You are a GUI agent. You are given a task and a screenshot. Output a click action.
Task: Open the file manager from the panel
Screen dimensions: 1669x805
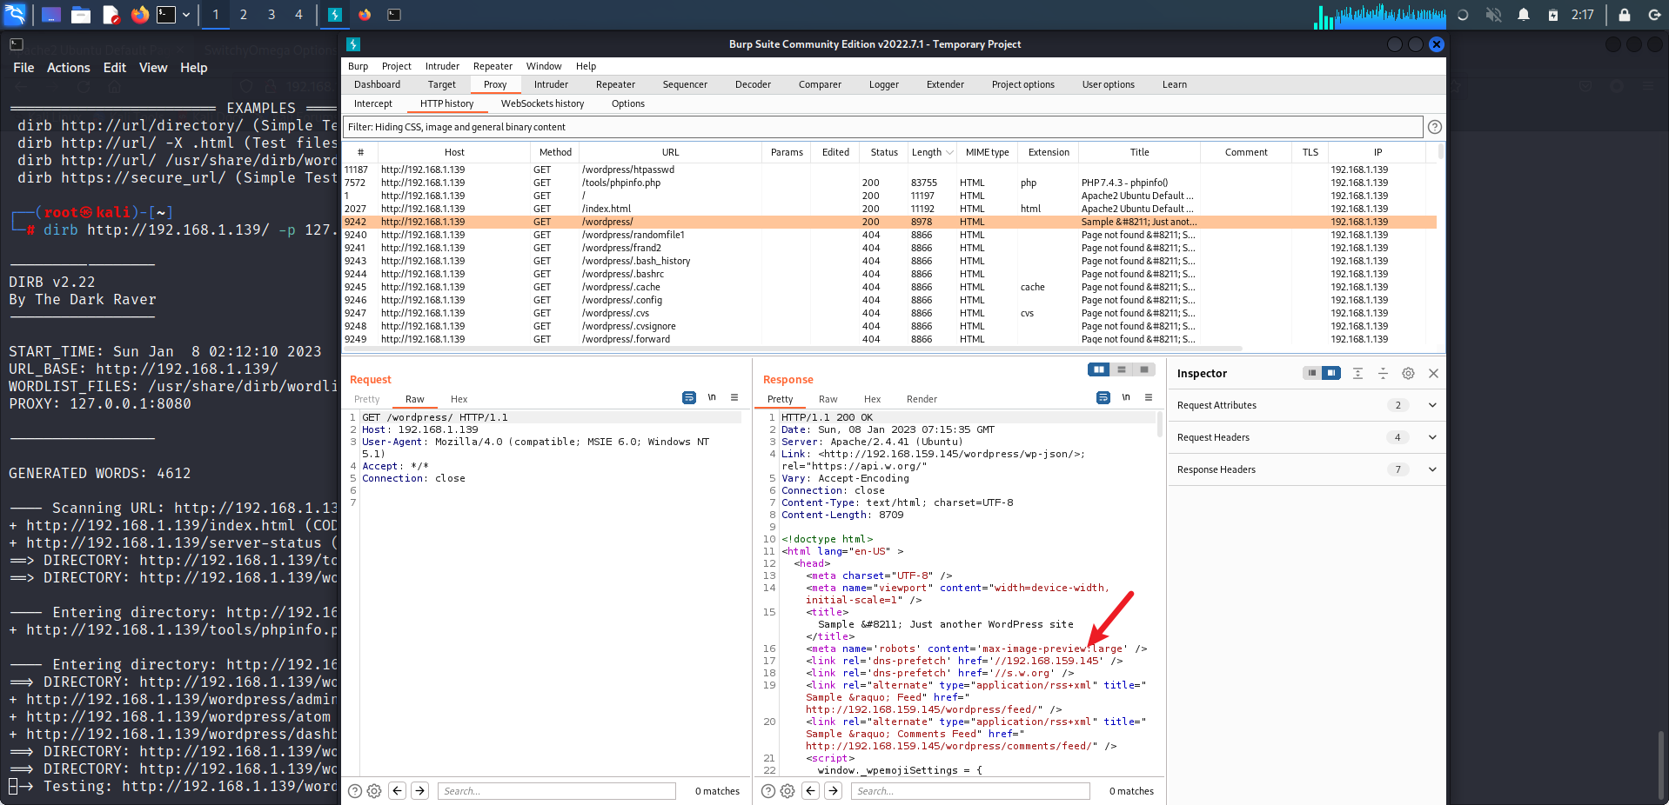(81, 15)
